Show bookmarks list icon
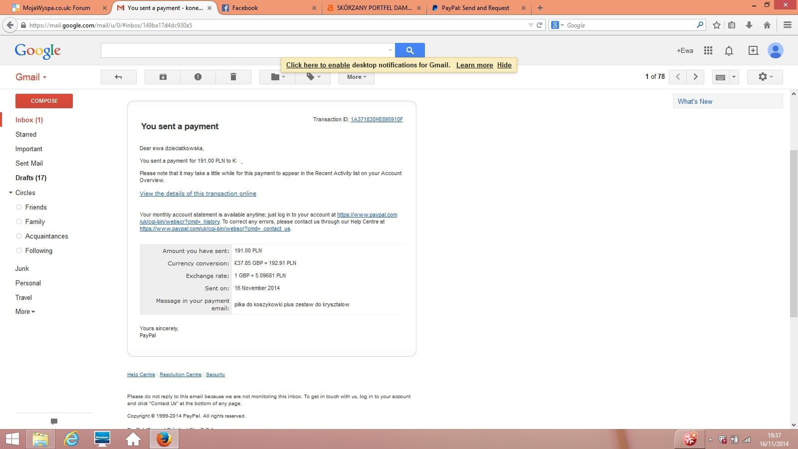This screenshot has height=449, width=798. click(x=732, y=25)
